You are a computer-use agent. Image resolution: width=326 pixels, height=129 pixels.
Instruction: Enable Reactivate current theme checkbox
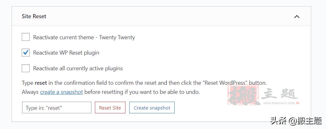(26, 37)
